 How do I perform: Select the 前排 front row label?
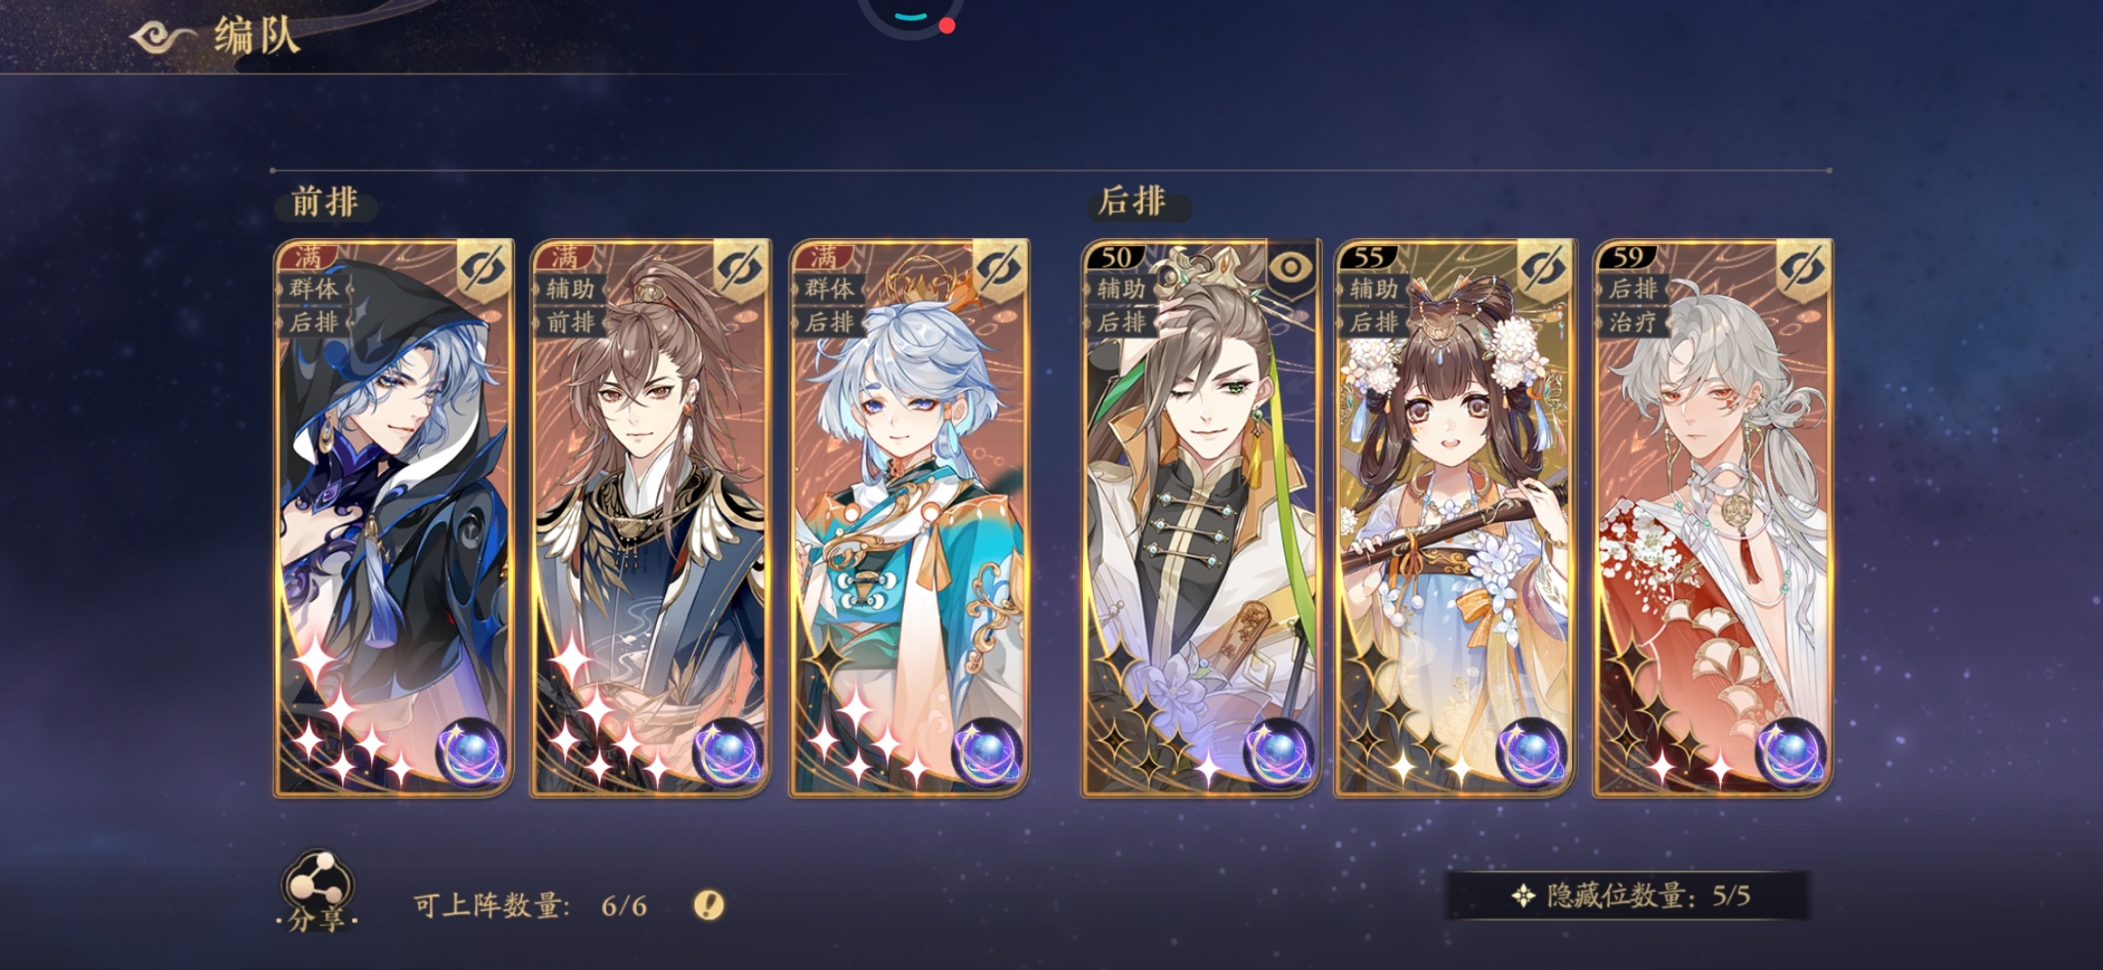point(325,202)
